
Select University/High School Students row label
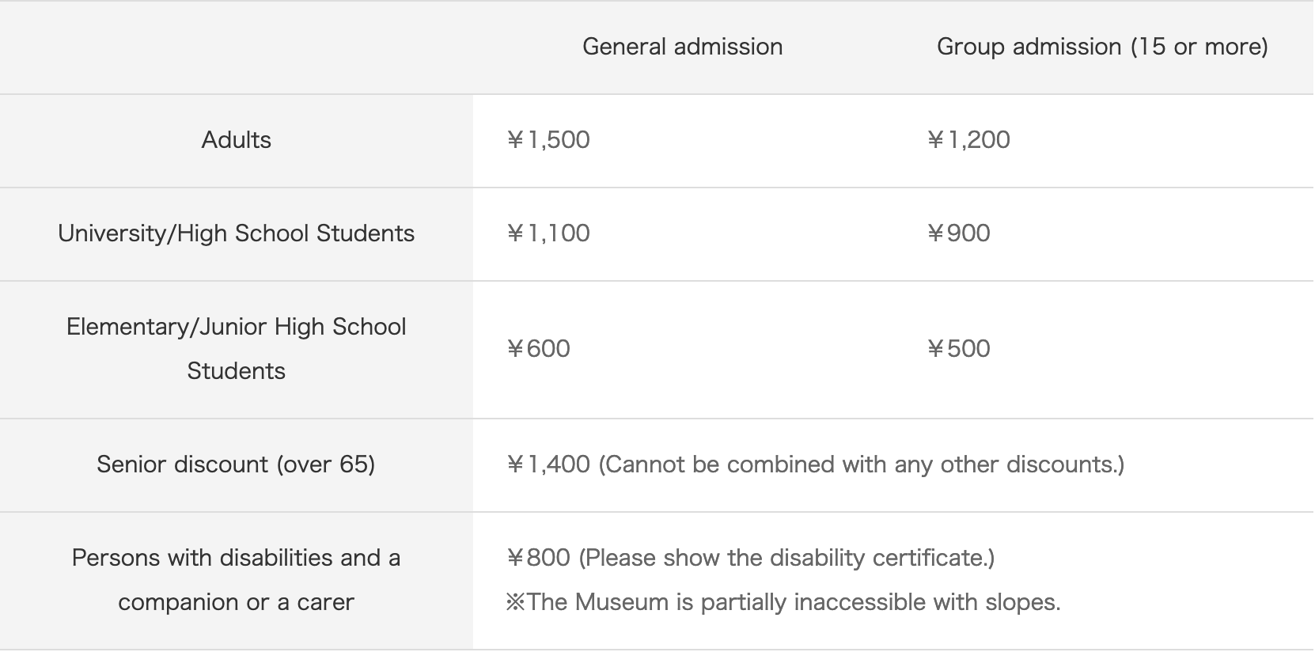point(236,233)
